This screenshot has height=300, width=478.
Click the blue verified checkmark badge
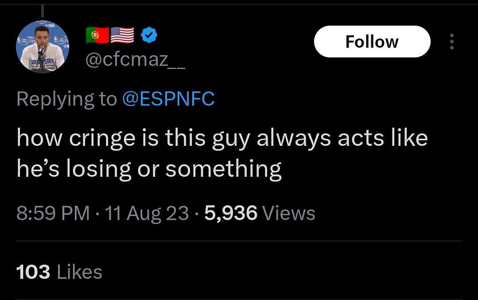tap(148, 35)
